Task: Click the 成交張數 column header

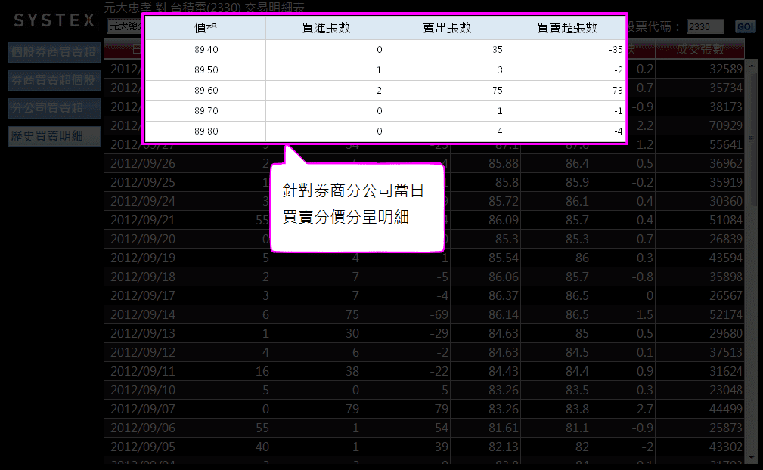Action: [699, 50]
